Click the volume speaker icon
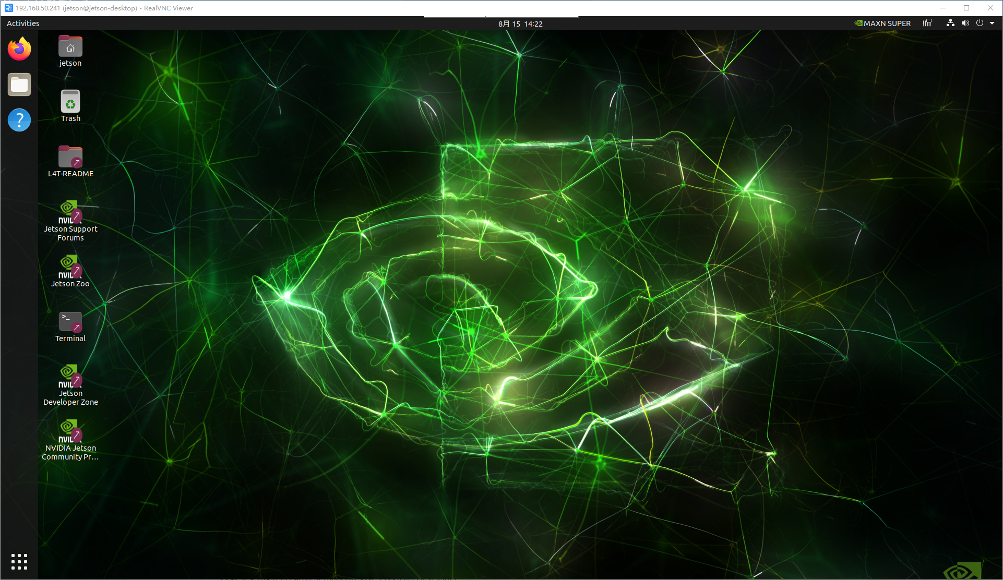The image size is (1003, 580). (965, 23)
